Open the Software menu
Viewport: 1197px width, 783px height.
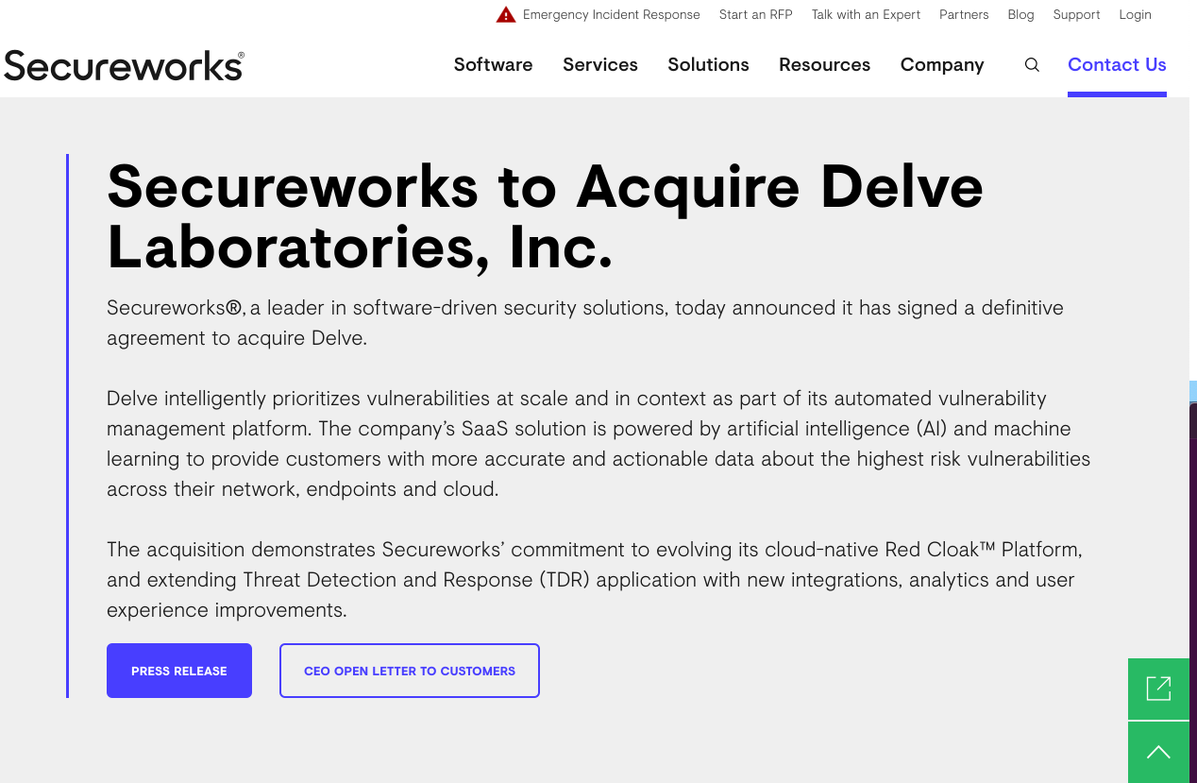493,65
